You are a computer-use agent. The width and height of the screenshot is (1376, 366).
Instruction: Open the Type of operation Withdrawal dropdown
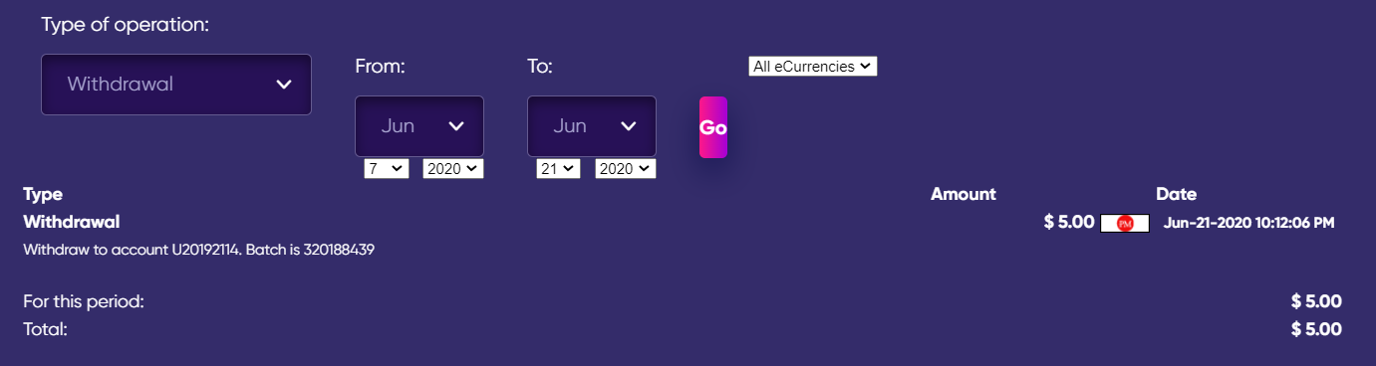point(176,85)
